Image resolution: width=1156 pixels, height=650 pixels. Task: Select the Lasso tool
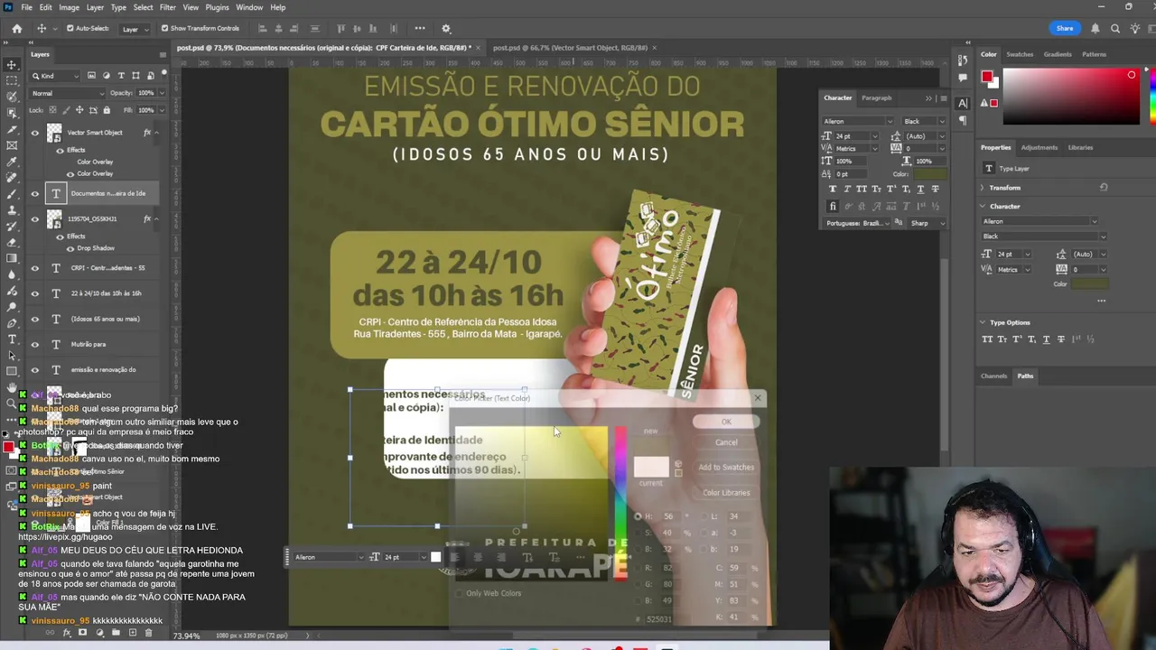[x=12, y=97]
